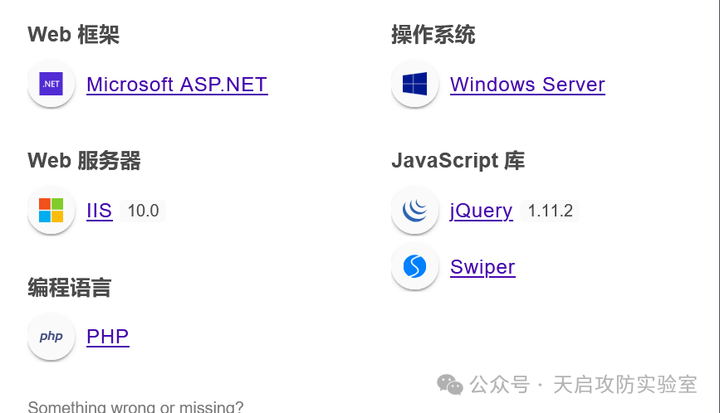
Task: Select the "Web 框架" category heading
Action: [x=73, y=35]
